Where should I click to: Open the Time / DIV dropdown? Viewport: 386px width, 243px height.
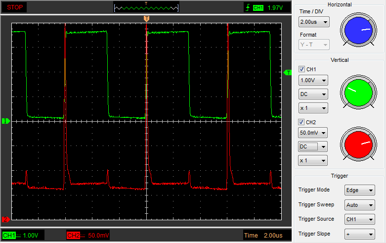[x=314, y=22]
